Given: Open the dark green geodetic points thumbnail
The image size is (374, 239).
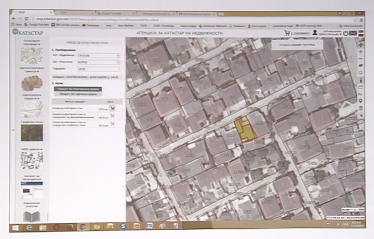Looking at the screenshot, I should point(31,133).
